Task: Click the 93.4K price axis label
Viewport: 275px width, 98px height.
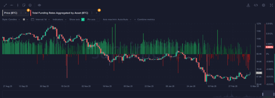Action: click(259, 54)
